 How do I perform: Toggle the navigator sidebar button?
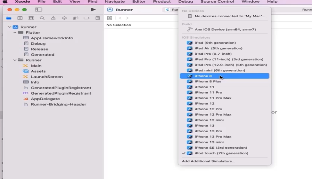(38, 10)
